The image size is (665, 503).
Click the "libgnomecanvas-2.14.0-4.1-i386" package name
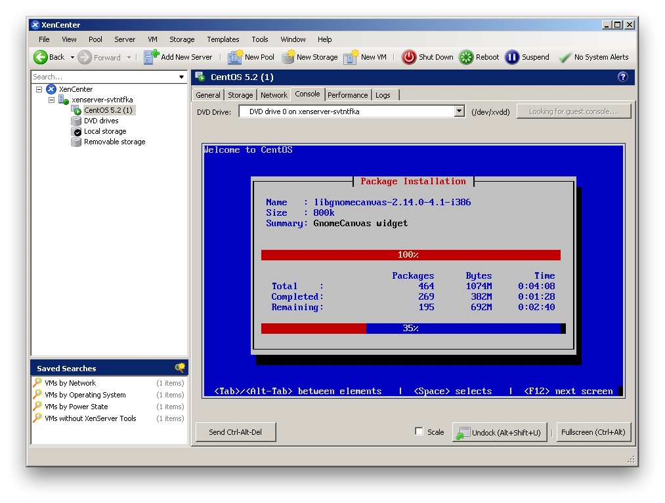coord(393,203)
